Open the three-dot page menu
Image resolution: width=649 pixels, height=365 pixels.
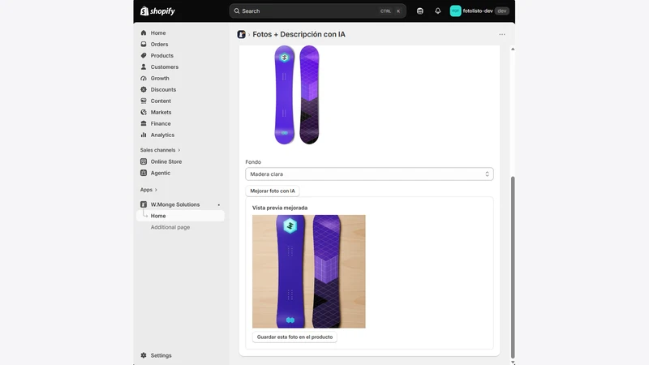[502, 34]
